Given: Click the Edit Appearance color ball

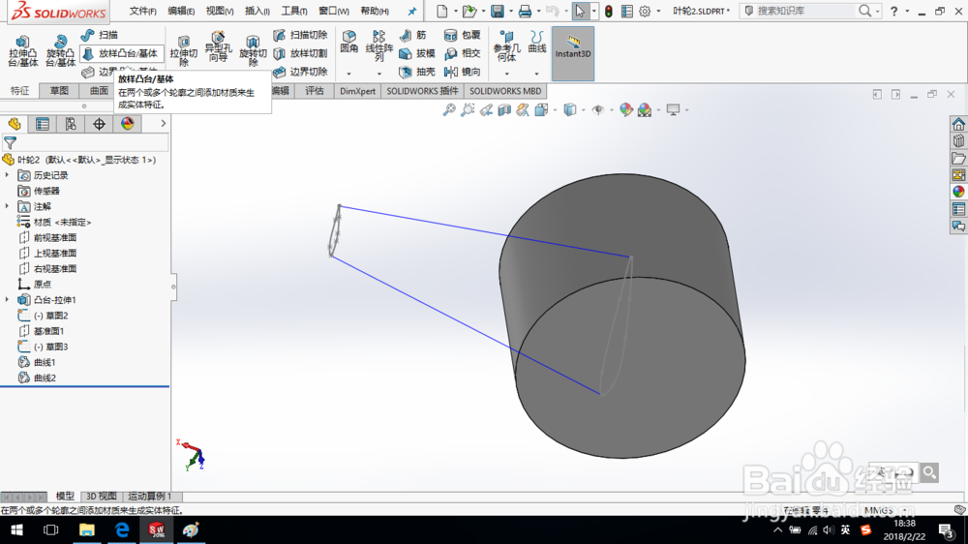Looking at the screenshot, I should [x=626, y=110].
